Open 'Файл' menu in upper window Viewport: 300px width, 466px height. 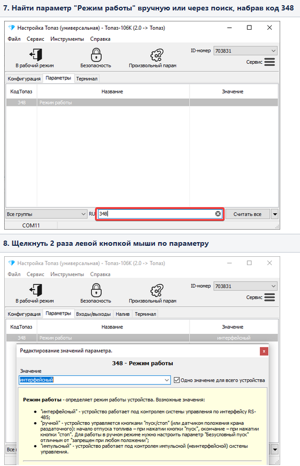pyautogui.click(x=14, y=39)
